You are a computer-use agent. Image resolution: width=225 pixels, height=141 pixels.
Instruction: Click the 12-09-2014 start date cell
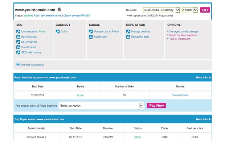pyautogui.click(x=37, y=95)
